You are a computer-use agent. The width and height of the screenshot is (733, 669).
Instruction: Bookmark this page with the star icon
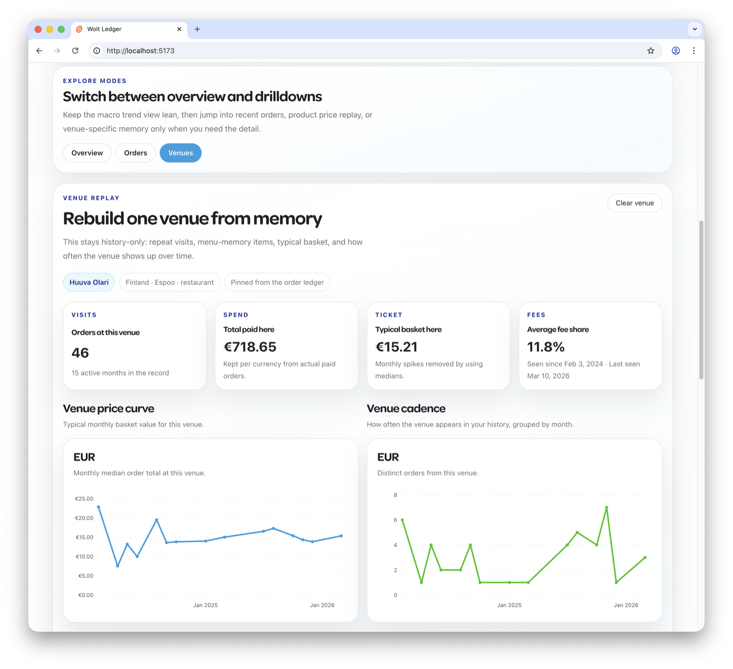(651, 51)
